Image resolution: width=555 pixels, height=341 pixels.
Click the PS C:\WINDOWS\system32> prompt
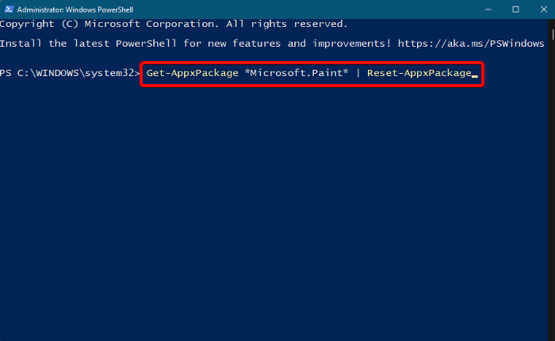tap(70, 74)
